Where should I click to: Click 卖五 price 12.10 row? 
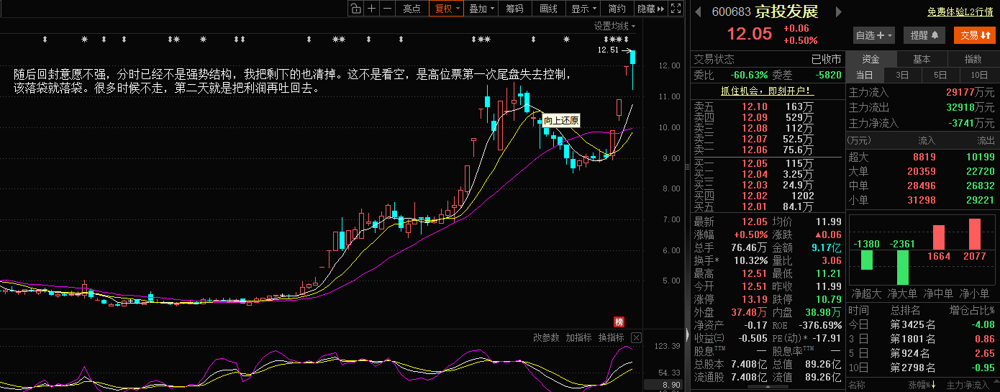click(x=766, y=107)
